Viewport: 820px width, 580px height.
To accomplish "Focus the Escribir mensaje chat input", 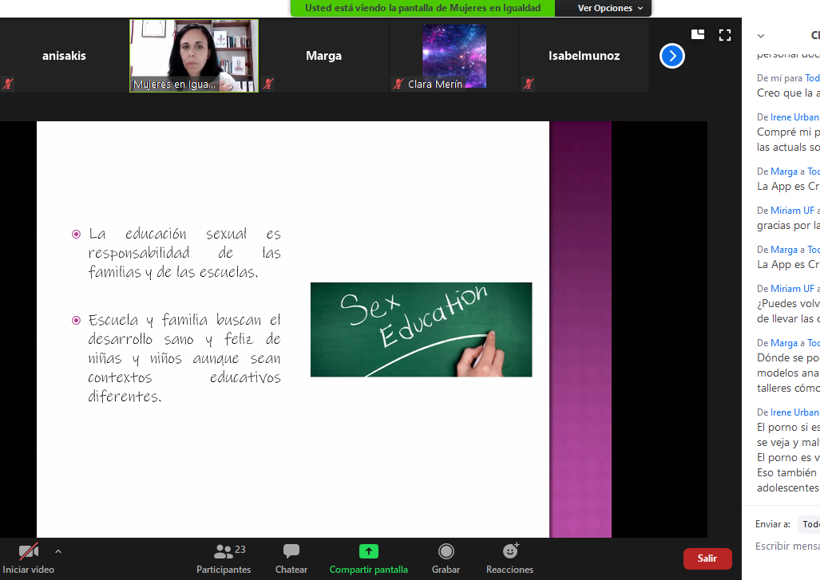I will click(787, 546).
